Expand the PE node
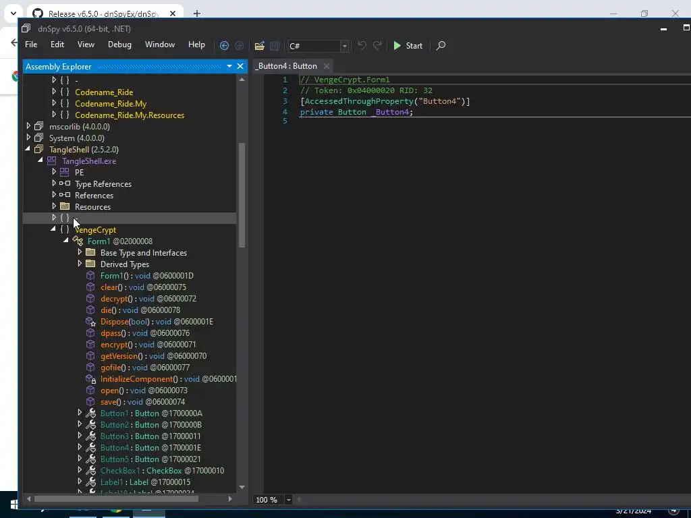 pyautogui.click(x=54, y=171)
